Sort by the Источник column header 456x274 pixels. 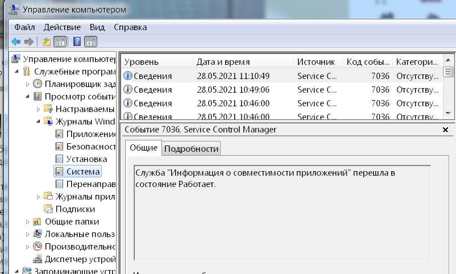coord(318,62)
